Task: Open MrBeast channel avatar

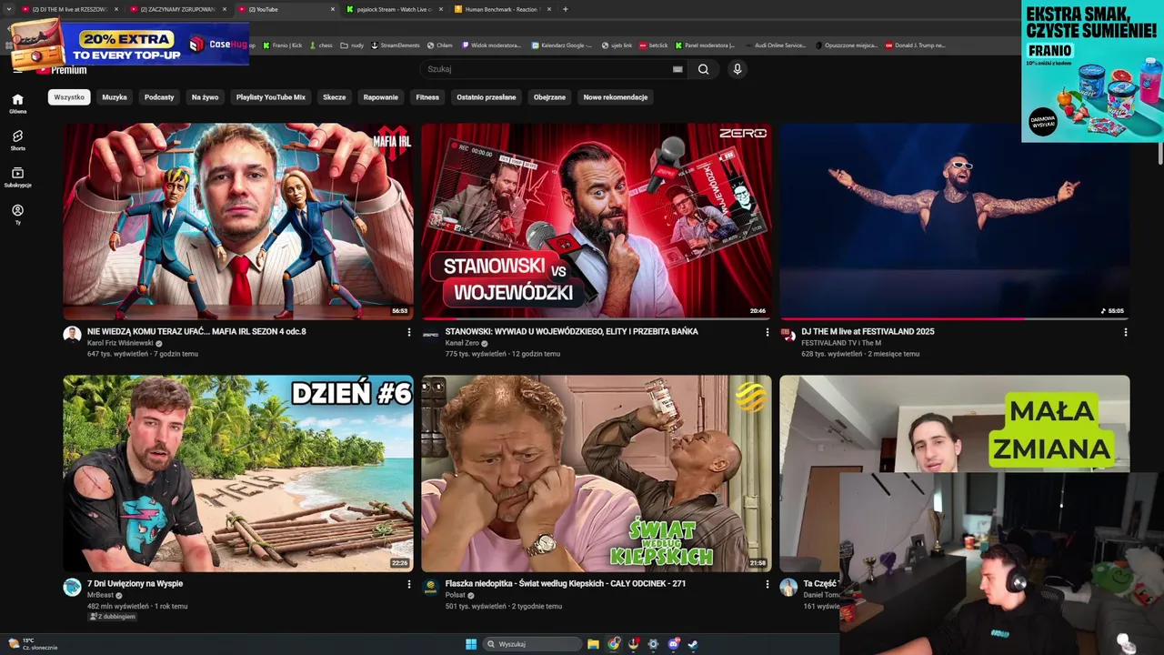Action: point(72,587)
